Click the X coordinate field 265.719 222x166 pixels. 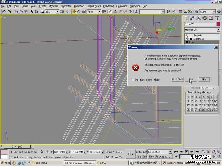pos(59,152)
